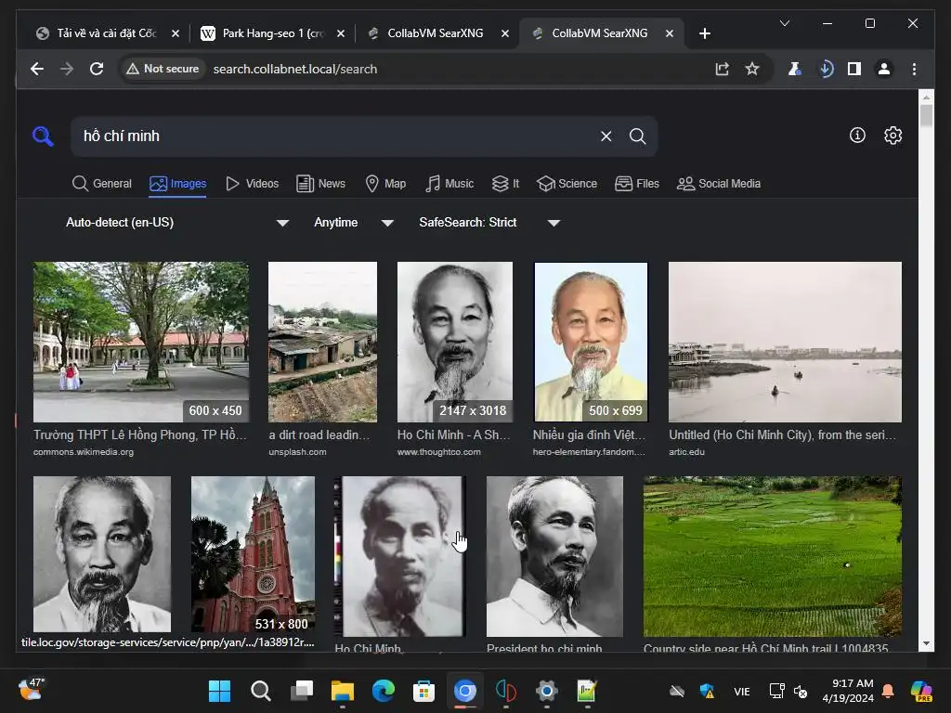Open the Chrome three-dot menu

(914, 69)
